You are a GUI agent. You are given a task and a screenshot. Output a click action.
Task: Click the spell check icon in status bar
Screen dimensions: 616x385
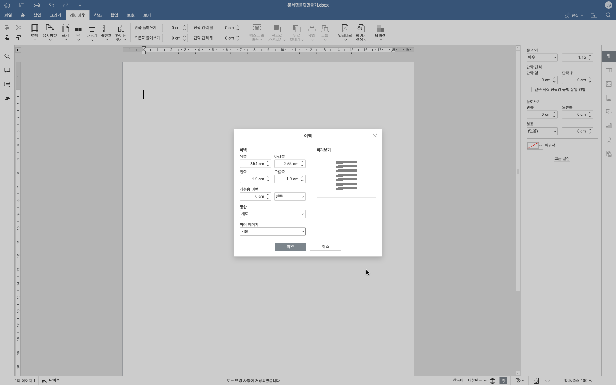(x=503, y=381)
